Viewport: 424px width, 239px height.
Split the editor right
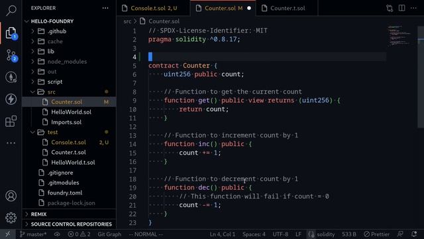pos(402,8)
